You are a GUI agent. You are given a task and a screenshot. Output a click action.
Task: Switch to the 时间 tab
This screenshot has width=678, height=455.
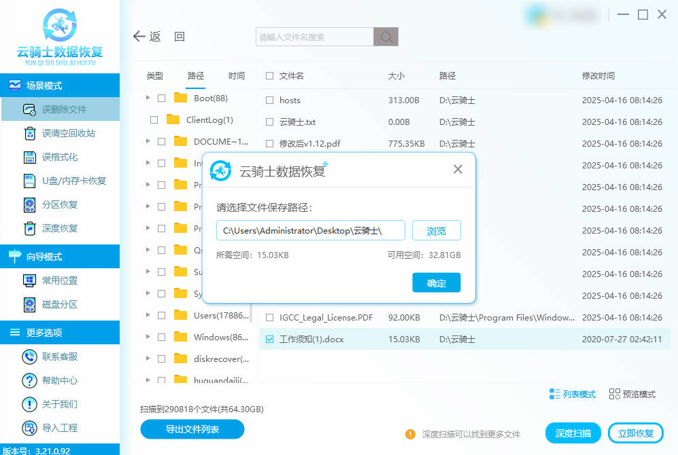pos(237,75)
